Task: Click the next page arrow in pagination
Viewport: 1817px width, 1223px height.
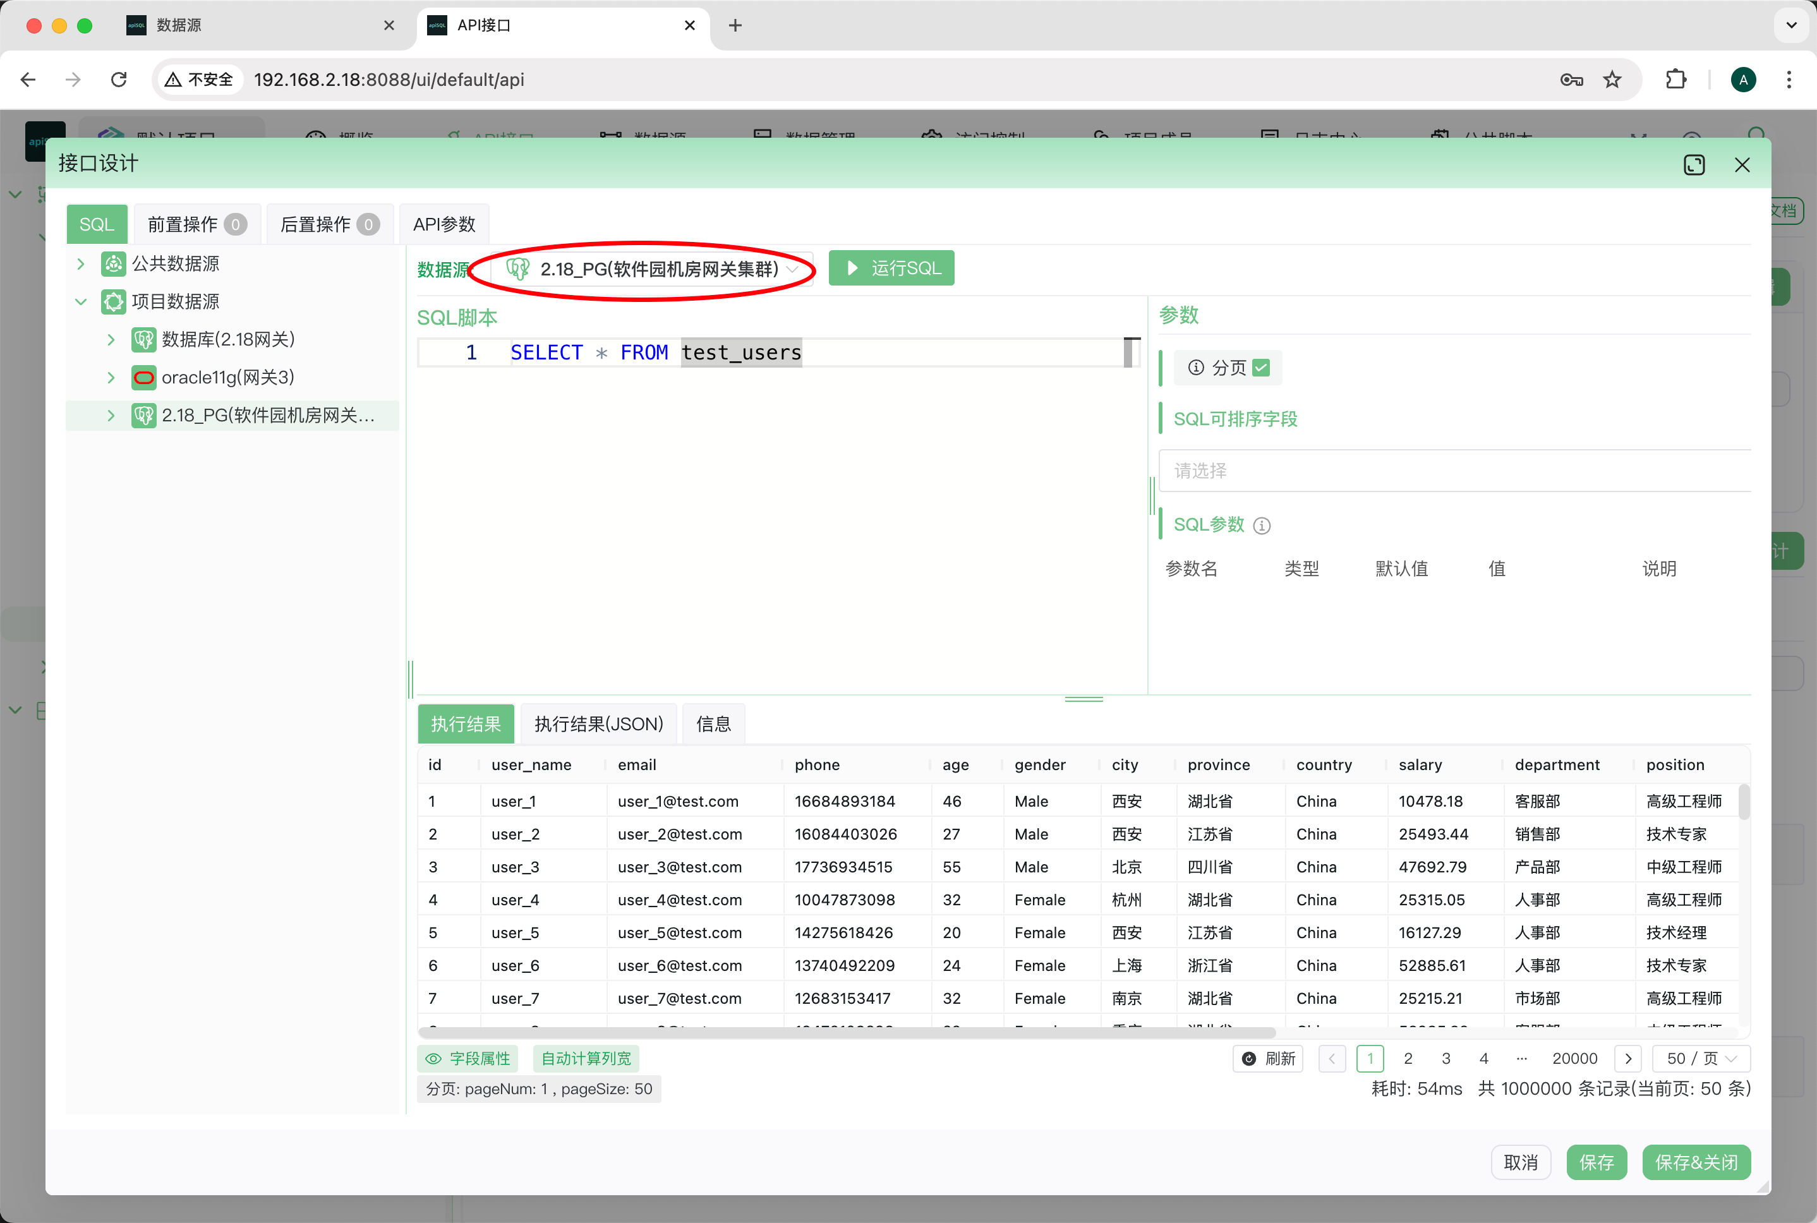Action: pos(1628,1058)
